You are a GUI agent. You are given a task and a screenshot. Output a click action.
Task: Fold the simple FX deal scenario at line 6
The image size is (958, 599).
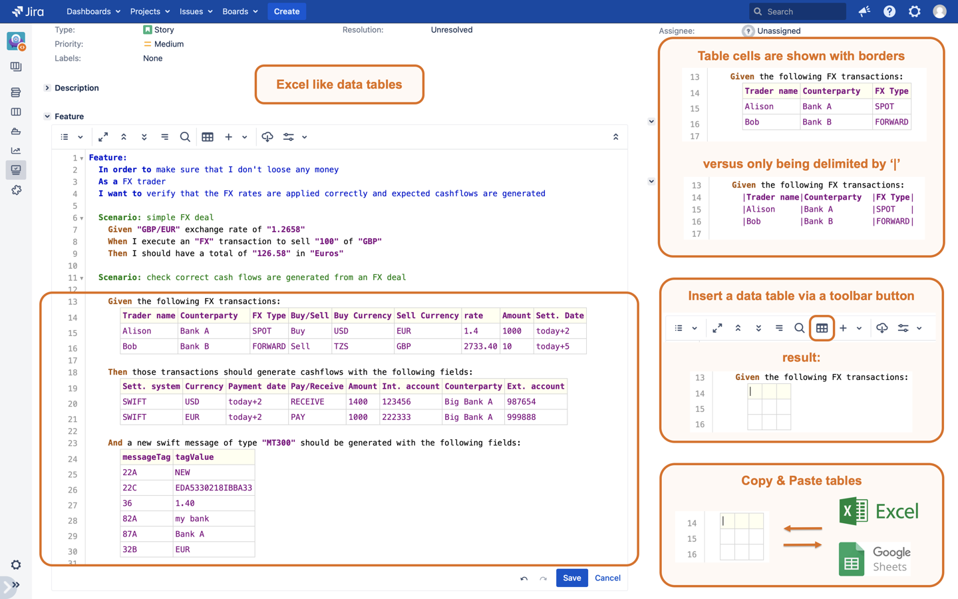[x=82, y=218]
